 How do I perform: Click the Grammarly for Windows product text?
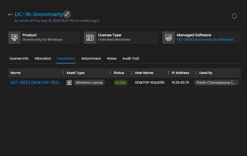(x=42, y=40)
